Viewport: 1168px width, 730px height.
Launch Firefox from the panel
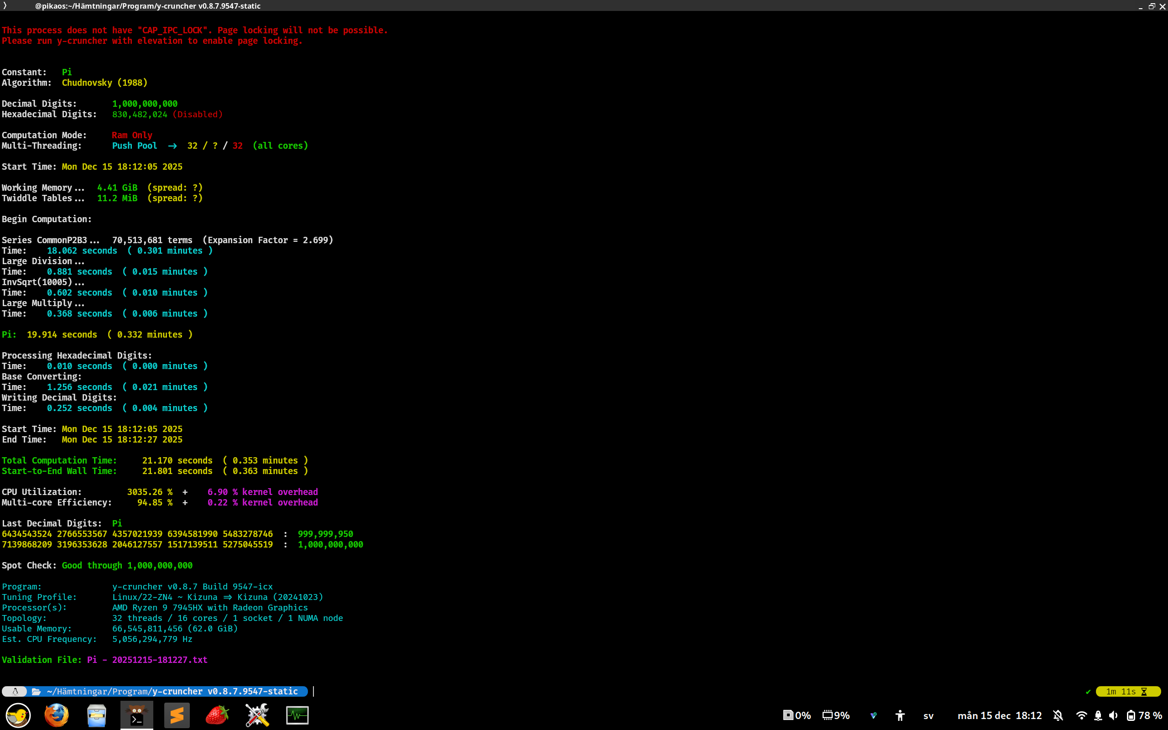point(57,715)
